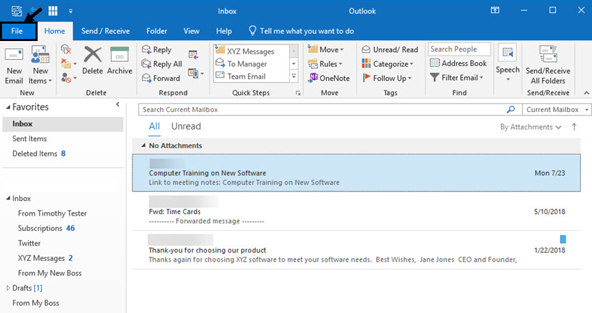
Task: Click the Search People field
Action: [x=459, y=49]
